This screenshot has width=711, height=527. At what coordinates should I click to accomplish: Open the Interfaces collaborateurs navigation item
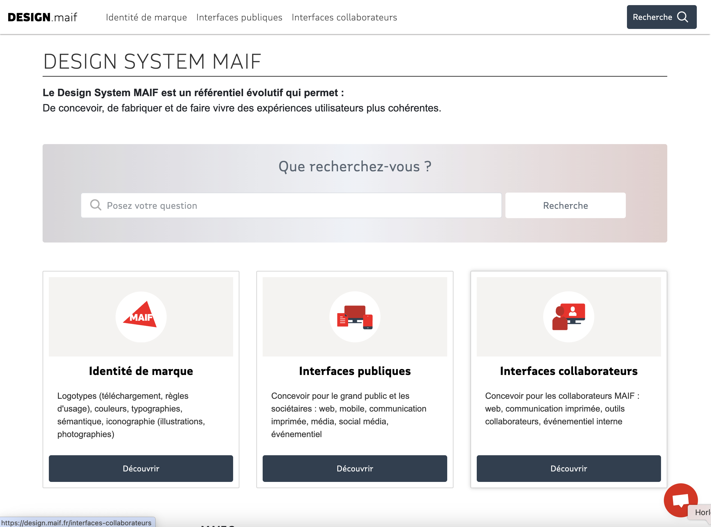[344, 17]
